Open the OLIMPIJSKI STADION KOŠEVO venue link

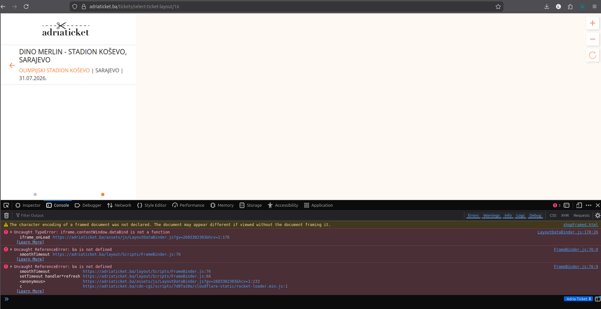54,70
